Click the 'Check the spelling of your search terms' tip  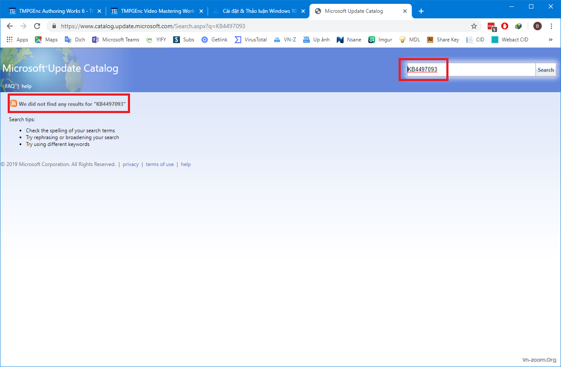coord(70,131)
